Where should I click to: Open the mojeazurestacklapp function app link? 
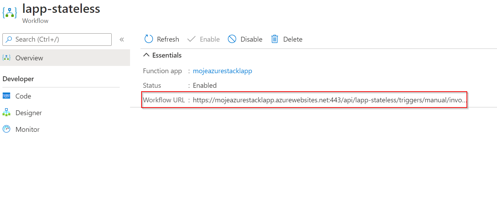222,71
